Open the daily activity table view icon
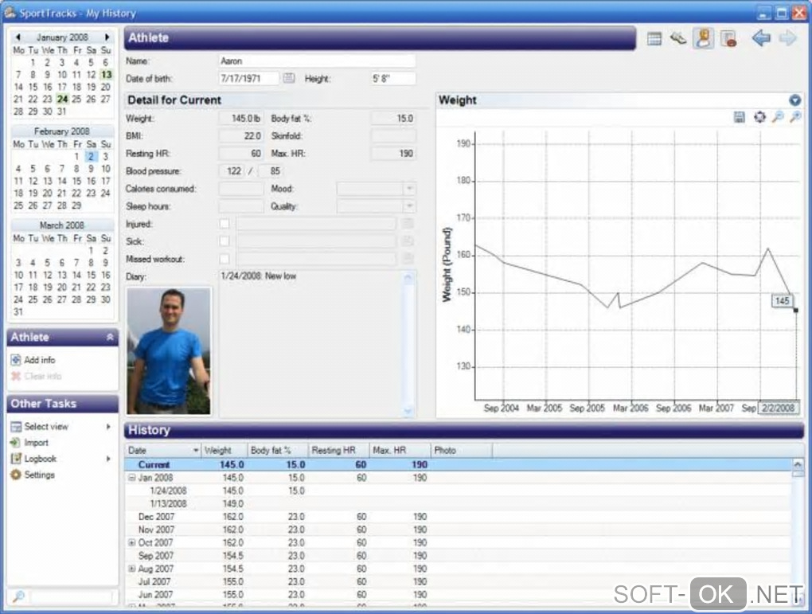This screenshot has height=614, width=812. 654,39
